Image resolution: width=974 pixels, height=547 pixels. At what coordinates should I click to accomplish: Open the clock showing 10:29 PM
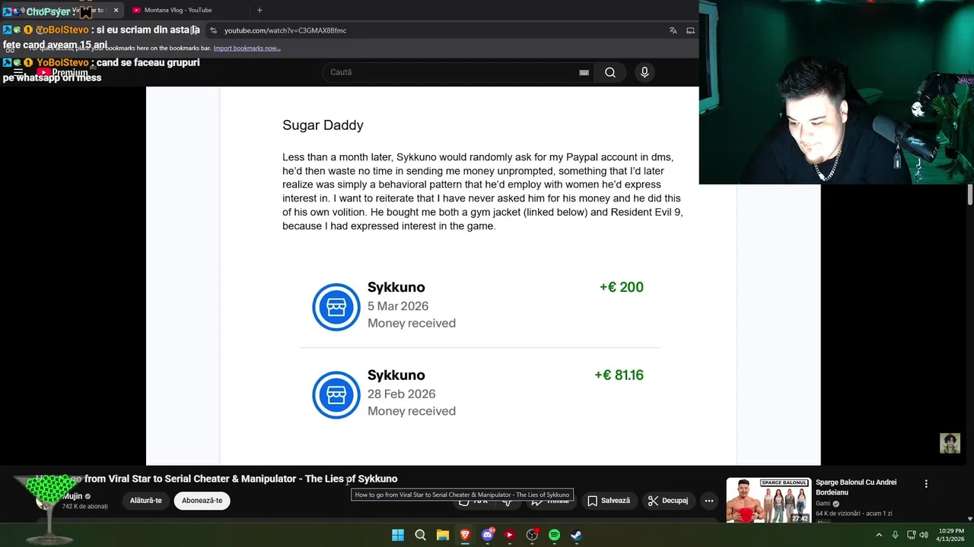tap(950, 535)
